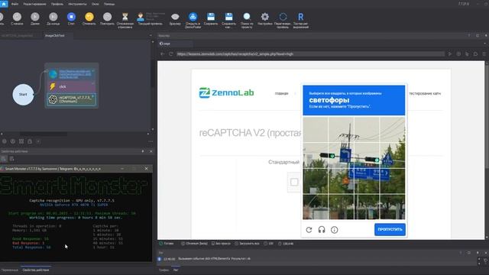Image resolution: width=489 pixels, height=275 pixels.
Task: Select the 'click' action block
Action: [72, 86]
